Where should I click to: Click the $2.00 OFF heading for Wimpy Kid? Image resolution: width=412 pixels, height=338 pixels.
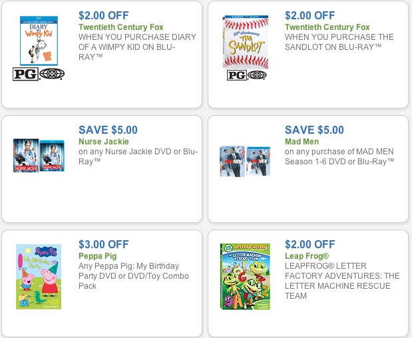pos(104,15)
